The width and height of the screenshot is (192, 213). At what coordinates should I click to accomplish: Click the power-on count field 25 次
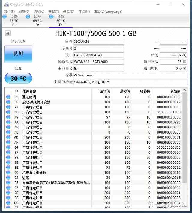(174, 62)
